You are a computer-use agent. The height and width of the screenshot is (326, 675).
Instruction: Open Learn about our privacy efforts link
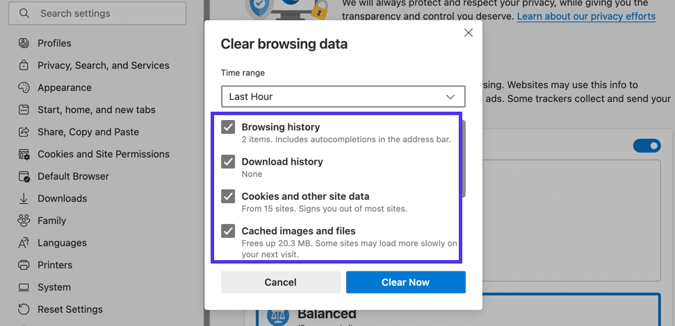pyautogui.click(x=586, y=17)
